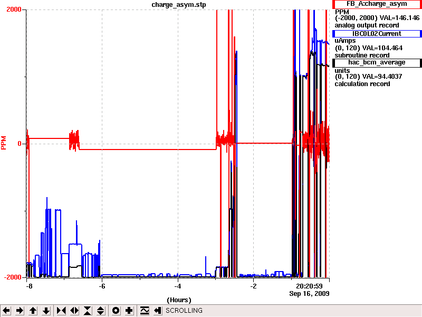Select the FB_A:charge_asym legend entry

click(377, 4)
